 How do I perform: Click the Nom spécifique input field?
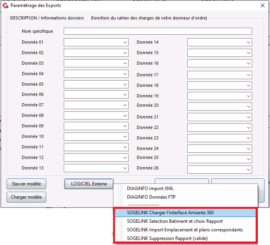pos(158,31)
